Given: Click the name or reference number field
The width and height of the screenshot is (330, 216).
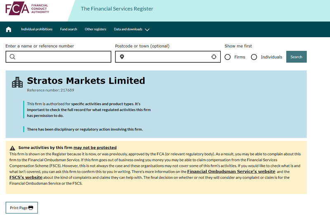Looking at the screenshot, I should pos(62,57).
